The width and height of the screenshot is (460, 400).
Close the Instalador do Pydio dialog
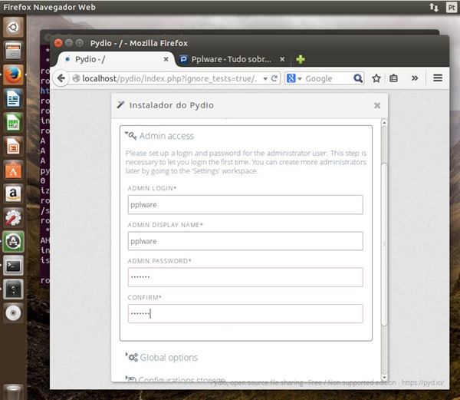[x=377, y=105]
